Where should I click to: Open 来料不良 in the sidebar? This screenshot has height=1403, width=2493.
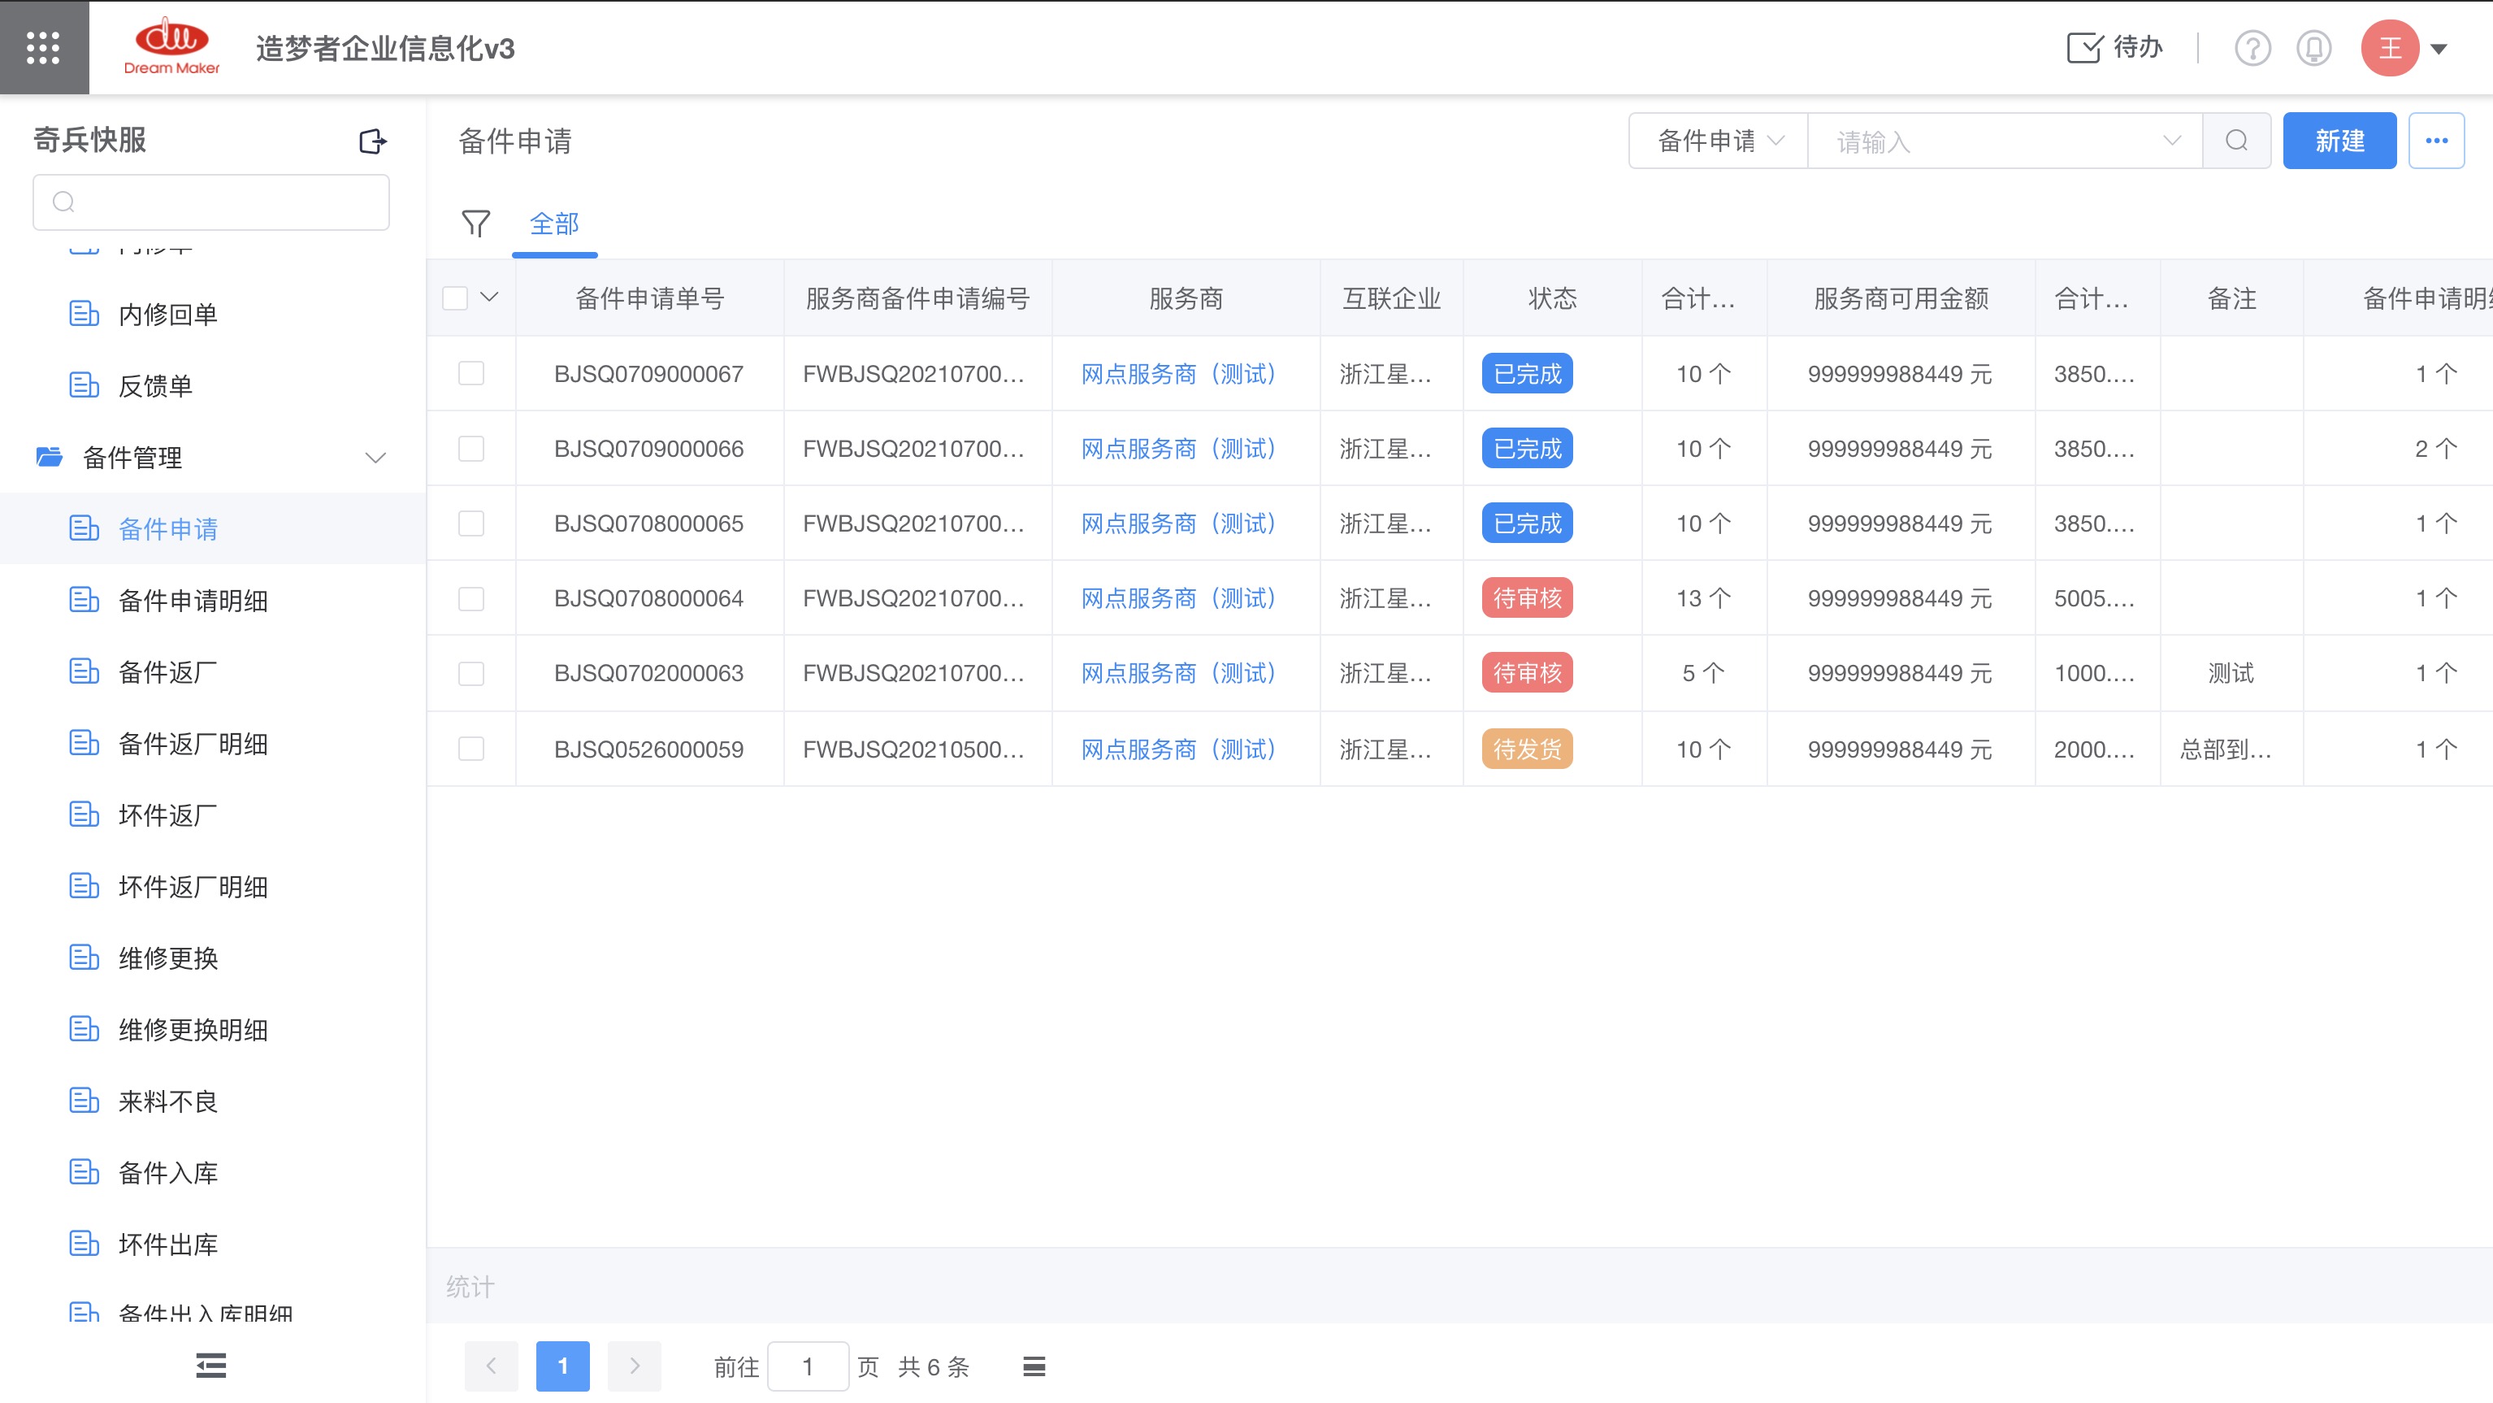[167, 1102]
